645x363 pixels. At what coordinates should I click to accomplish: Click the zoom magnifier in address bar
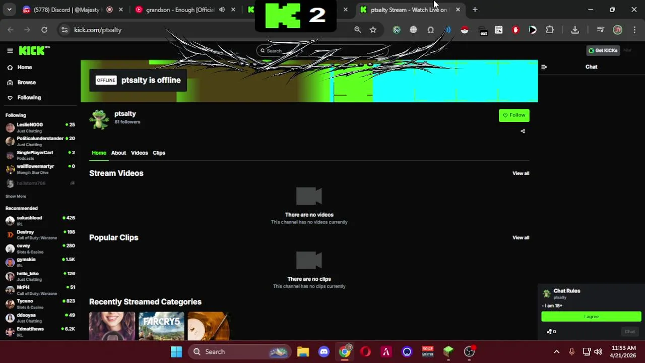(358, 30)
